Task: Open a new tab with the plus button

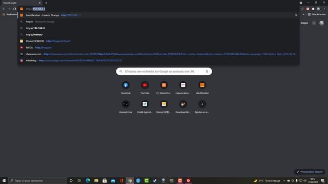Action: click(46, 3)
